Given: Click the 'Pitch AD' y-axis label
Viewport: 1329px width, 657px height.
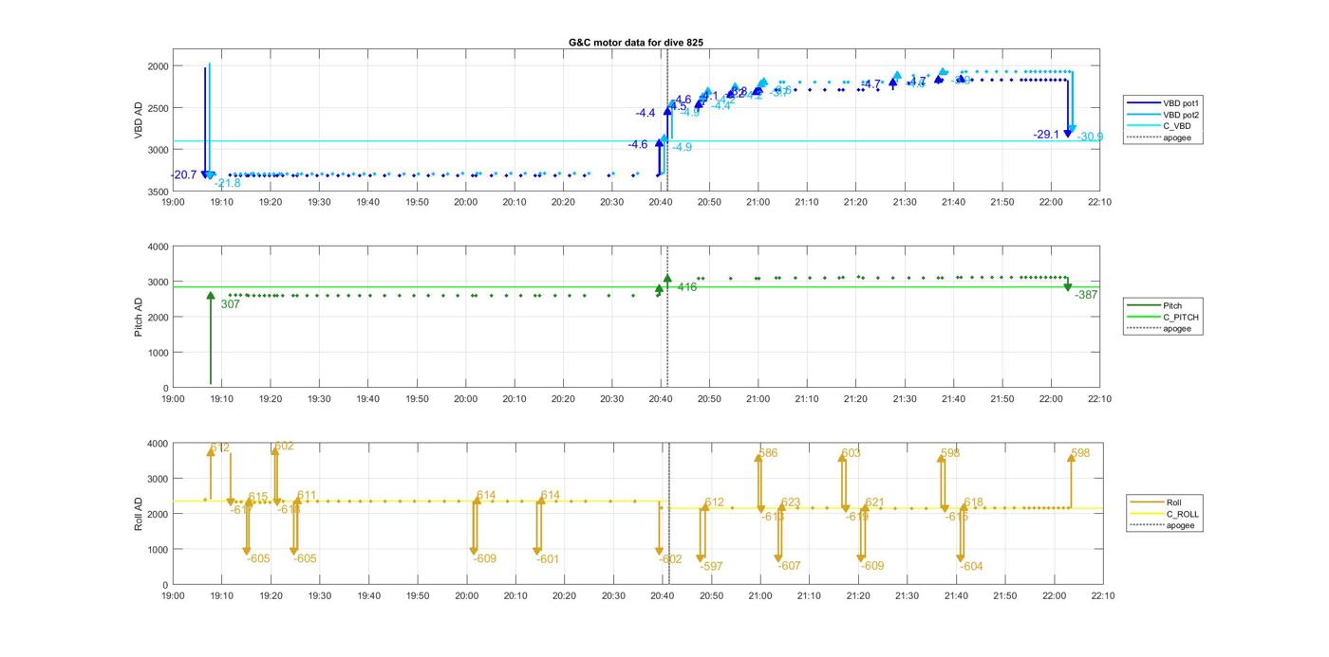Looking at the screenshot, I should (x=139, y=317).
